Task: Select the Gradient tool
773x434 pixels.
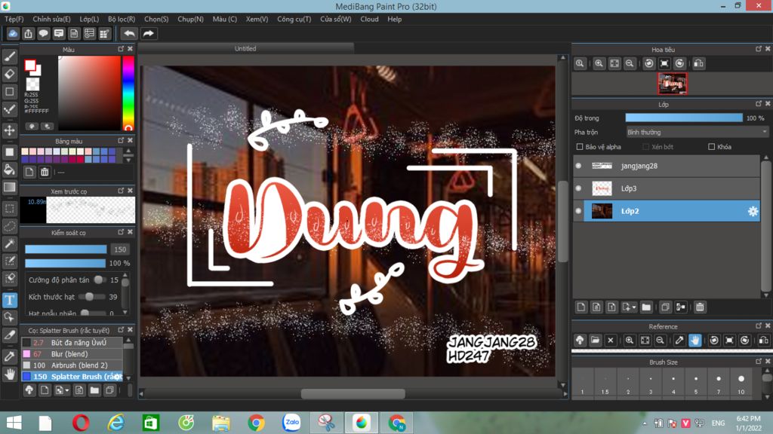Action: pos(9,187)
